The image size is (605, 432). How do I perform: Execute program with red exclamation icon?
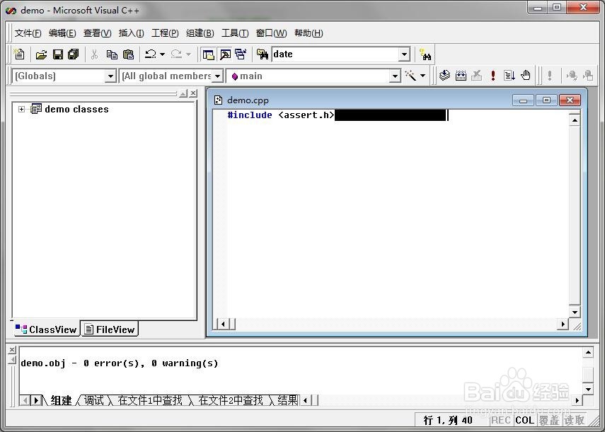[492, 75]
